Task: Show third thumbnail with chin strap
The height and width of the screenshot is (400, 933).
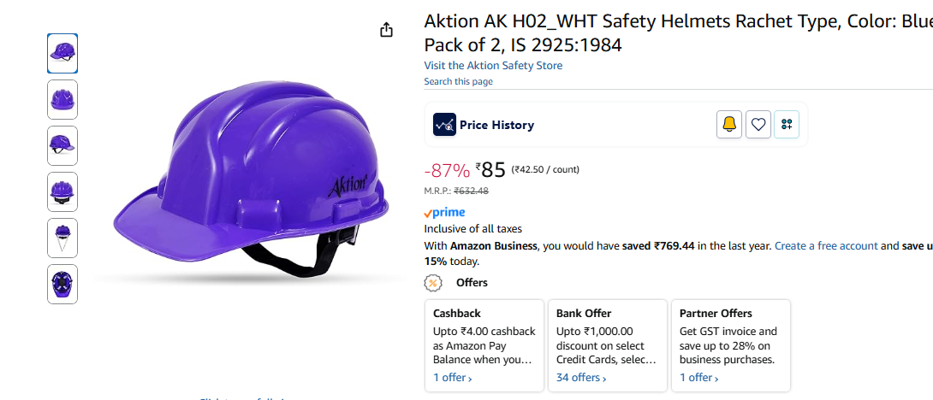Action: pyautogui.click(x=62, y=145)
